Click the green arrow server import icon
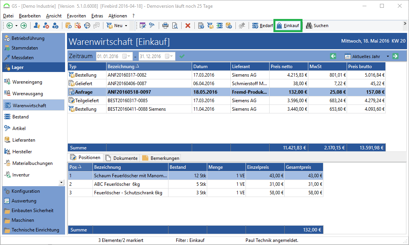Screen dimensions: 409x245 pyautogui.click(x=220, y=26)
